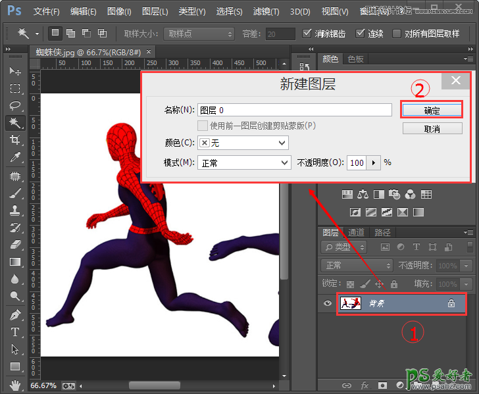479x394 pixels.
Task: Select the Move tool
Action: [14, 72]
